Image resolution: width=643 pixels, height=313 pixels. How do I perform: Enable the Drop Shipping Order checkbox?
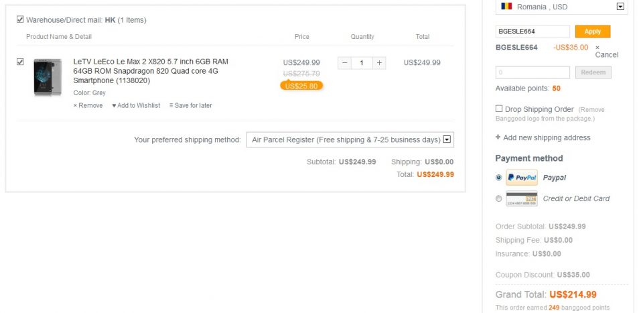(499, 109)
